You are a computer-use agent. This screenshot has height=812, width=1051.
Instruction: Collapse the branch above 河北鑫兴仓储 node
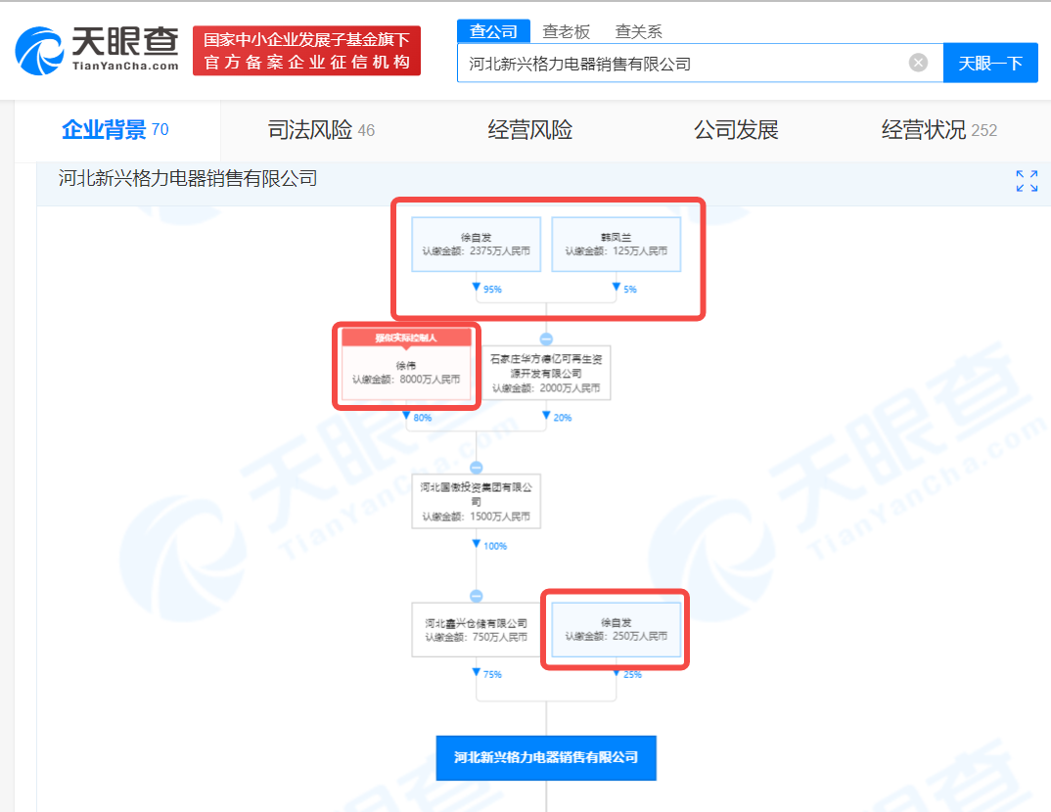pos(477,596)
